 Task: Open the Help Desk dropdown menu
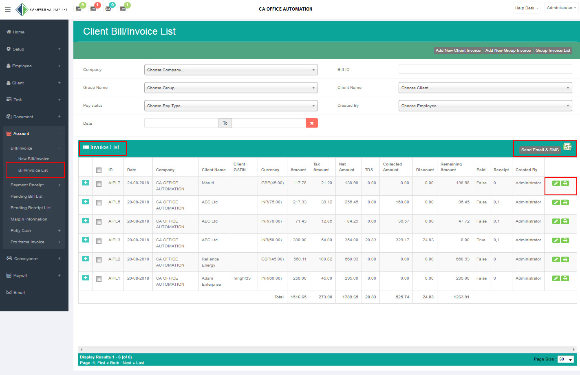[527, 8]
